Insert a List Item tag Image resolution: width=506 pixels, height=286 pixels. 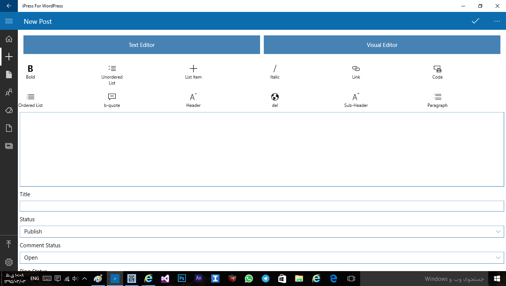pyautogui.click(x=193, y=72)
